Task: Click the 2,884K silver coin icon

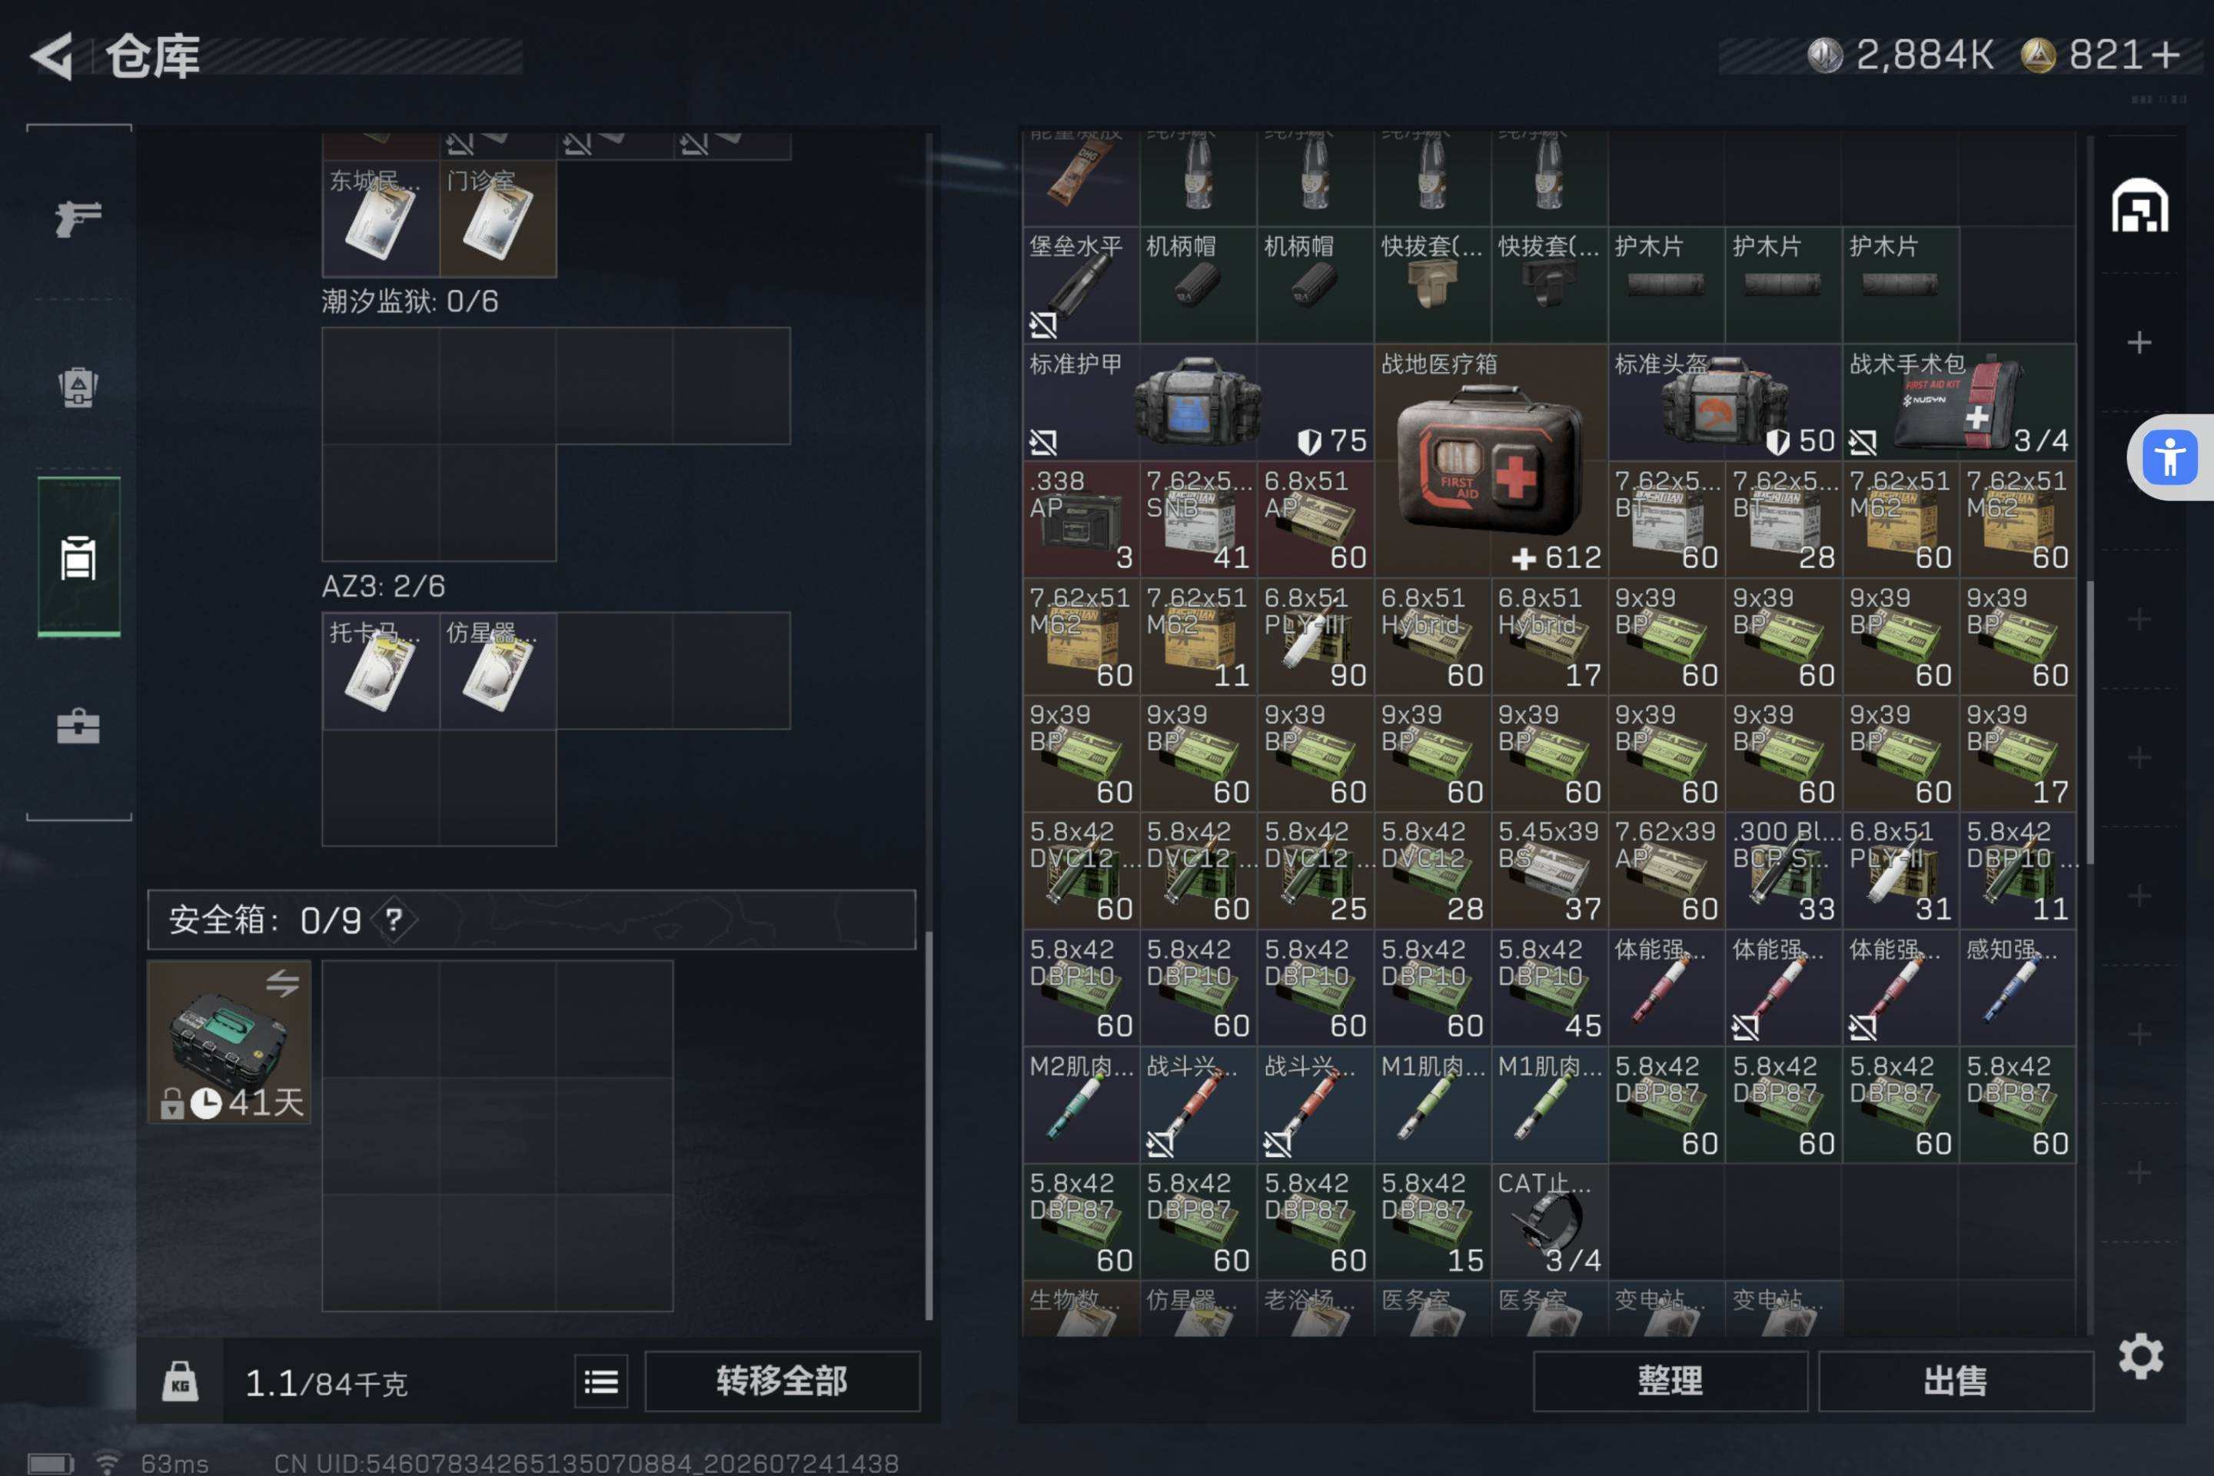Action: point(1824,55)
